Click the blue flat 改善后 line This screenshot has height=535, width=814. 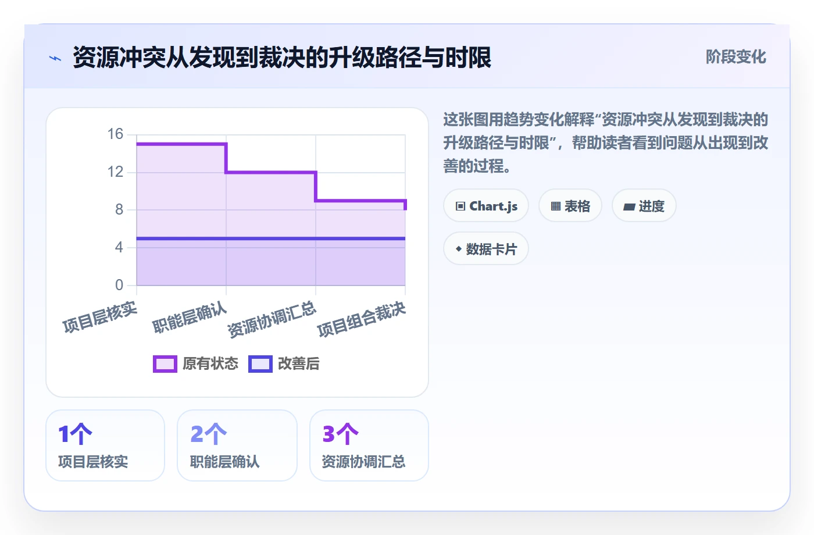coord(271,238)
